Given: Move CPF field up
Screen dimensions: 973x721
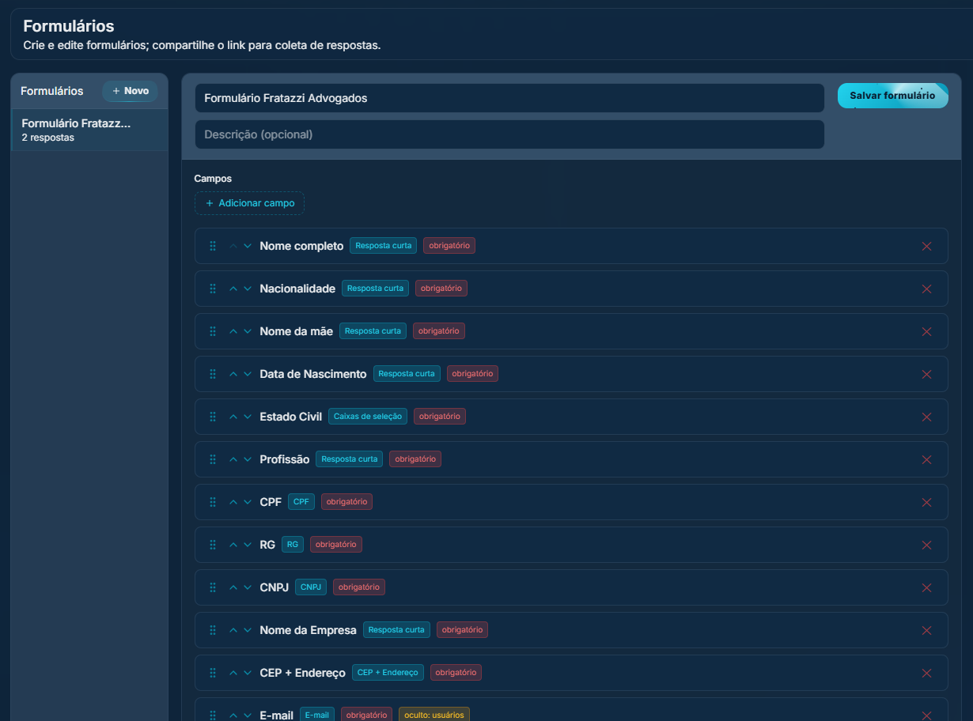Looking at the screenshot, I should click(233, 502).
